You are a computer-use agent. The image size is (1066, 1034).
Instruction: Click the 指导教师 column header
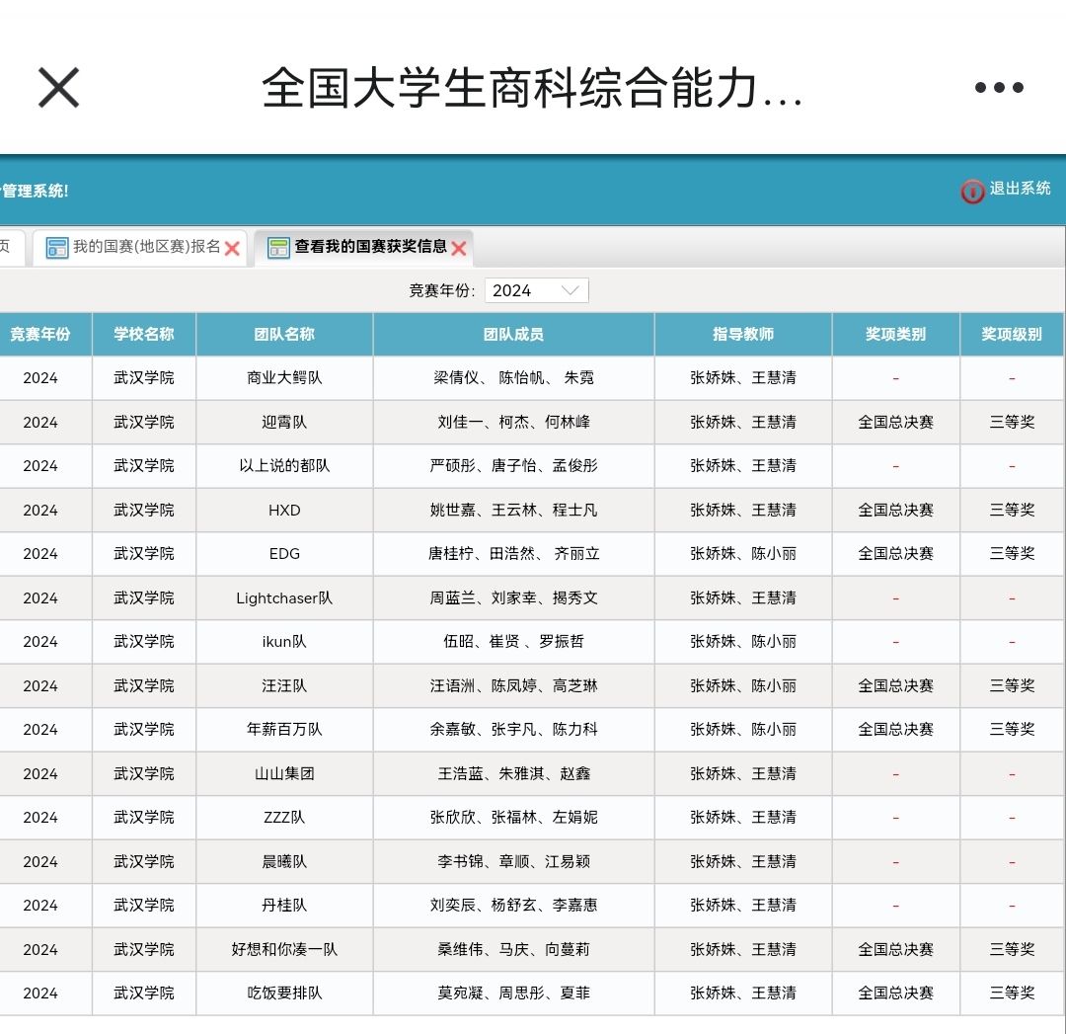(x=742, y=335)
